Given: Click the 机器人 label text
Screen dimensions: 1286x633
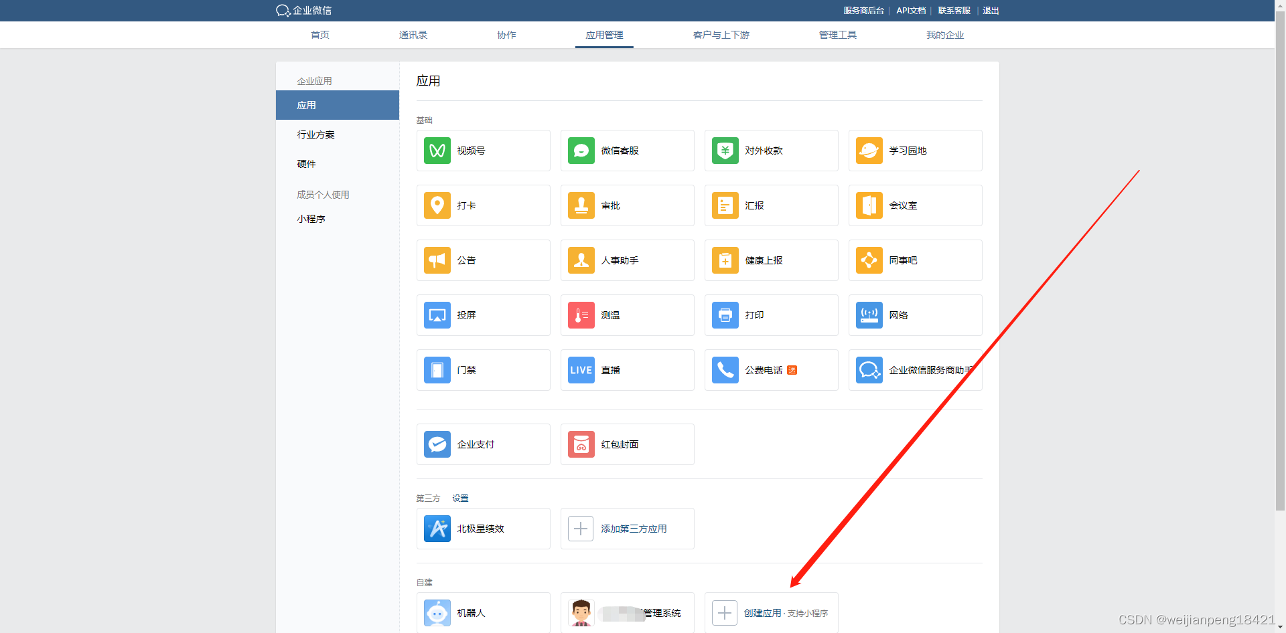Looking at the screenshot, I should pos(471,613).
